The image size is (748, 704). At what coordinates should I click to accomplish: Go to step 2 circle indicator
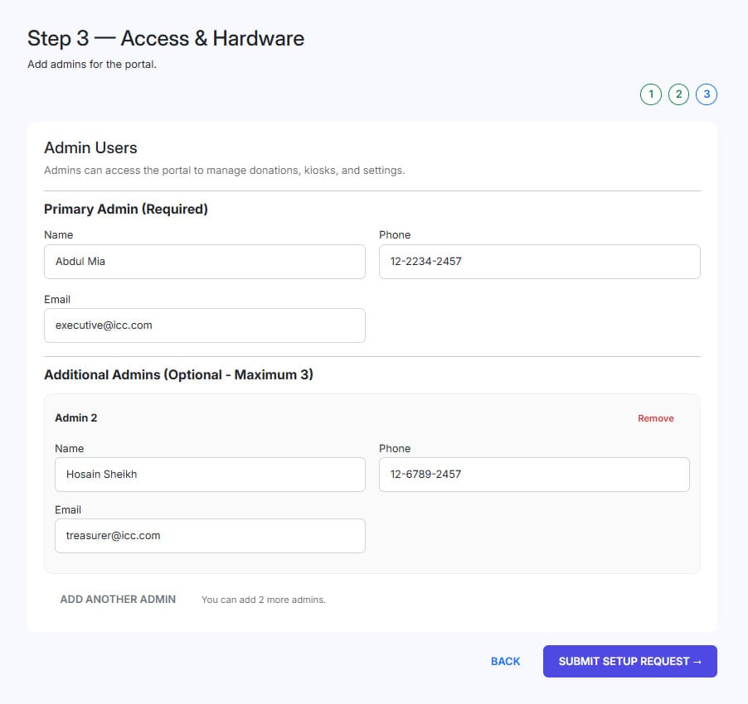678,94
